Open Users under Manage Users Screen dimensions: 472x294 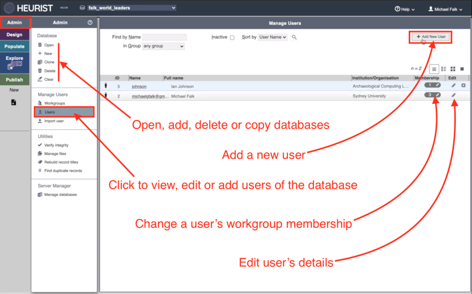[64, 112]
